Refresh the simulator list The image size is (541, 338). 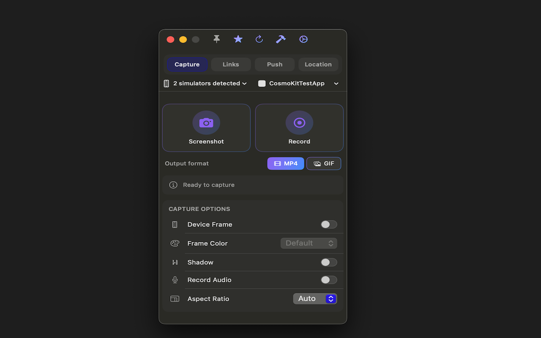point(259,39)
